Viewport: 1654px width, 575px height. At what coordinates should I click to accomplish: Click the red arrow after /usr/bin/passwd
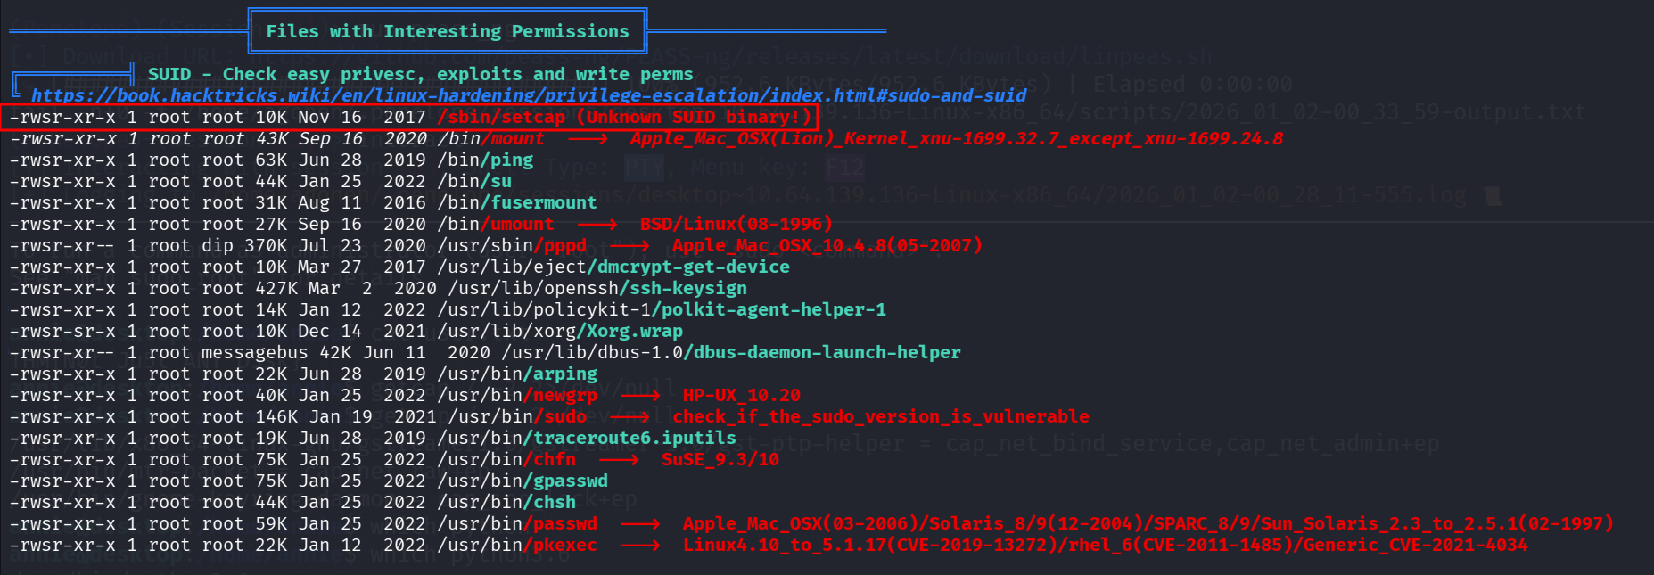640,524
